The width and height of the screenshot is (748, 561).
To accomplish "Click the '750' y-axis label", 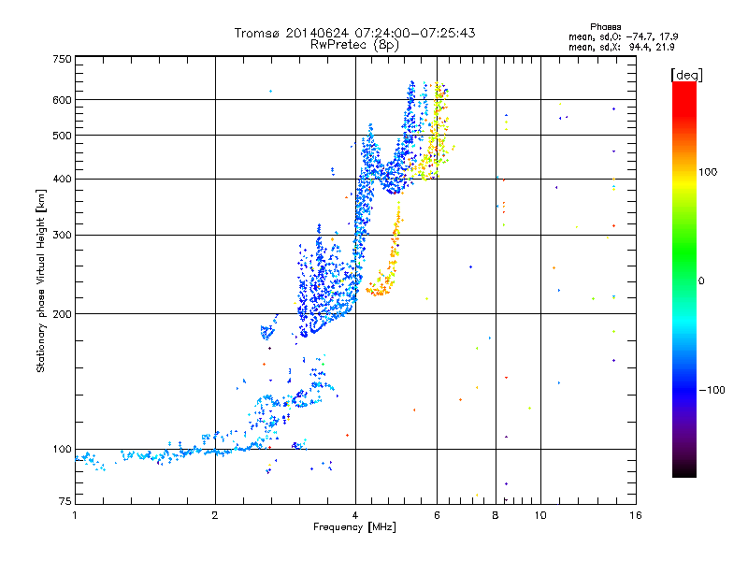I will [x=63, y=59].
